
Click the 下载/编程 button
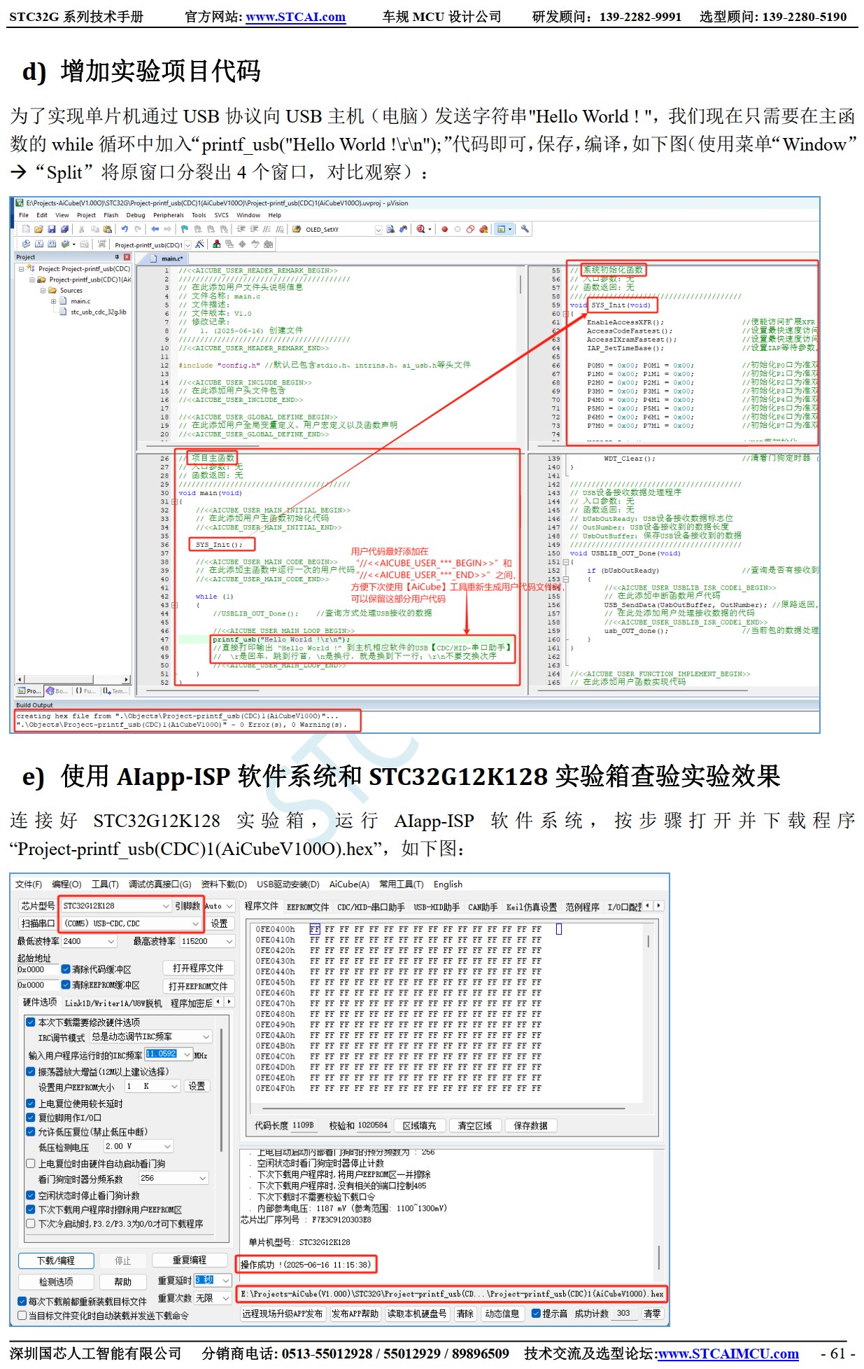point(56,1260)
